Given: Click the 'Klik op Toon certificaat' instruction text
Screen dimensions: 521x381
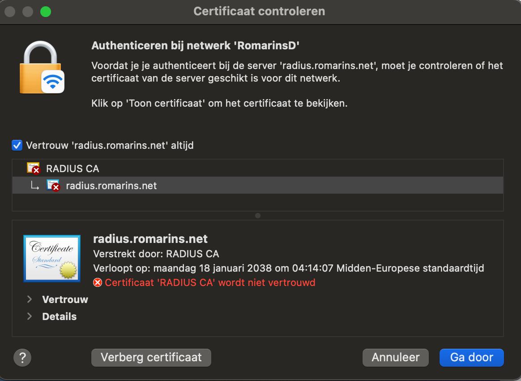Looking at the screenshot, I should pos(219,104).
